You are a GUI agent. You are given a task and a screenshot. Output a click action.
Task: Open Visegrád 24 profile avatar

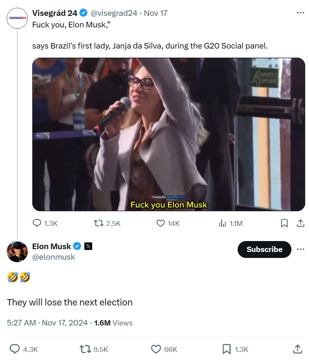point(17,18)
